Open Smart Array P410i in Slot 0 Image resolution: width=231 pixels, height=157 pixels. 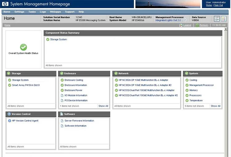coord(26,85)
